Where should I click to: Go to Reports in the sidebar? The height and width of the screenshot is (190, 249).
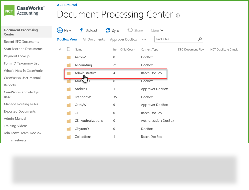(x=10, y=85)
